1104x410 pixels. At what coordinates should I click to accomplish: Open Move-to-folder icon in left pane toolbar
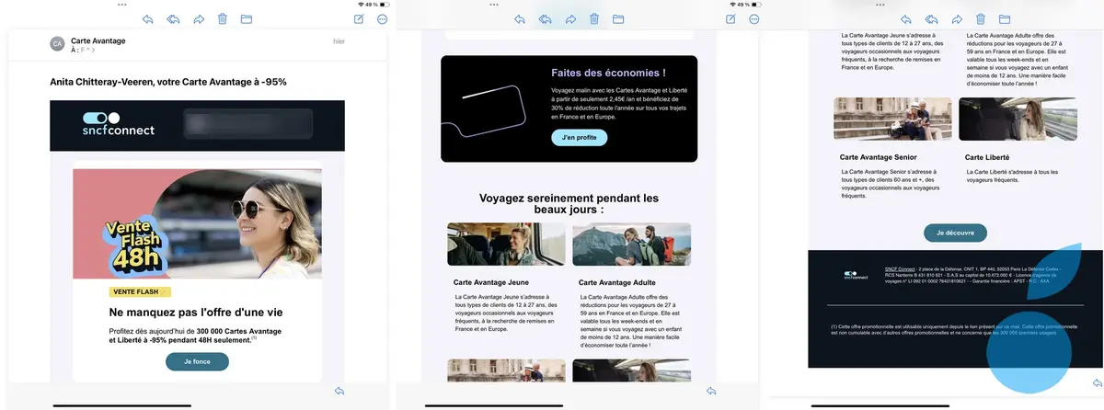coord(247,18)
